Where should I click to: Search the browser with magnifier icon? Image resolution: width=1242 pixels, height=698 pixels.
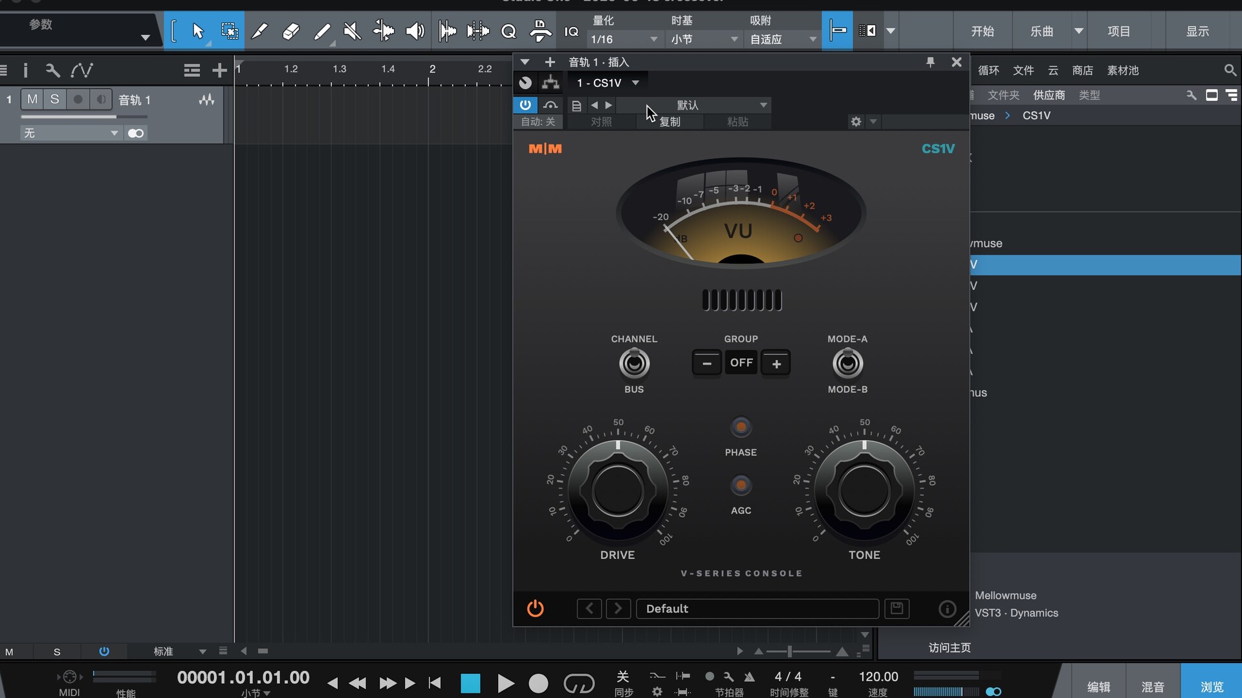pos(1230,70)
